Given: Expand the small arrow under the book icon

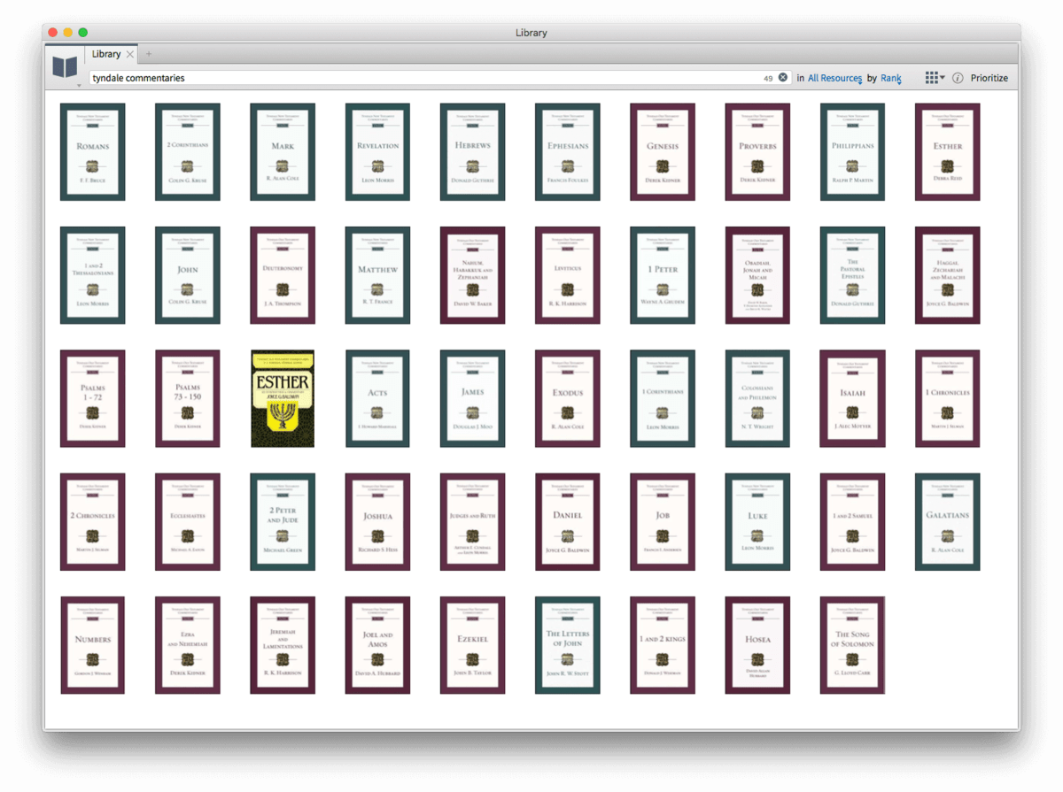Looking at the screenshot, I should (79, 86).
